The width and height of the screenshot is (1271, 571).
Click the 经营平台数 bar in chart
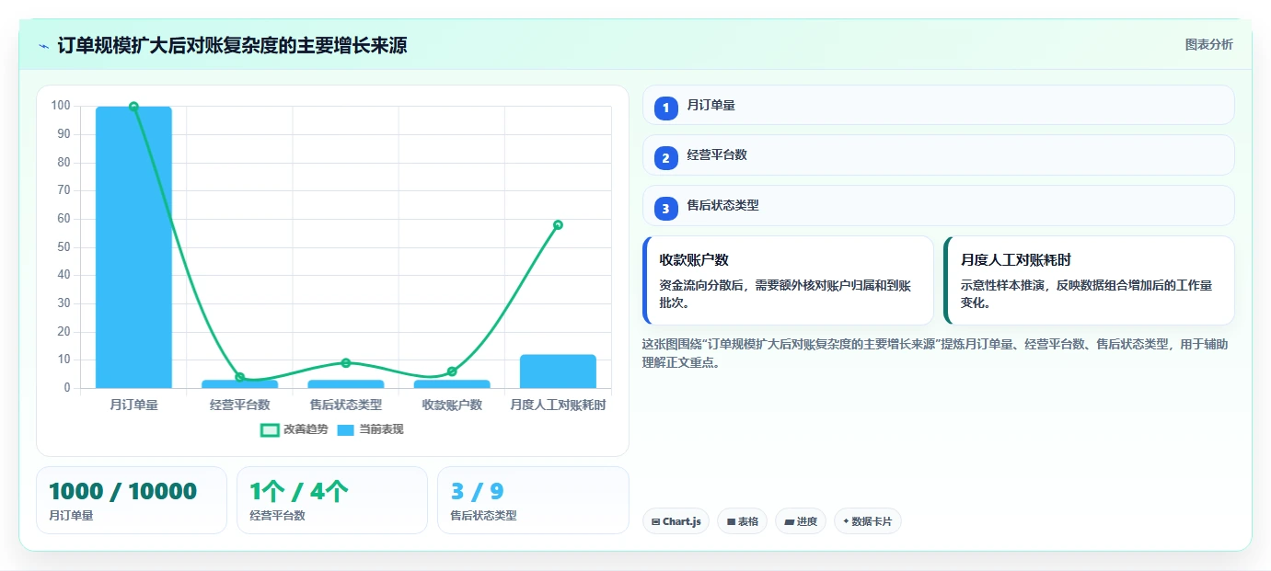pyautogui.click(x=239, y=384)
